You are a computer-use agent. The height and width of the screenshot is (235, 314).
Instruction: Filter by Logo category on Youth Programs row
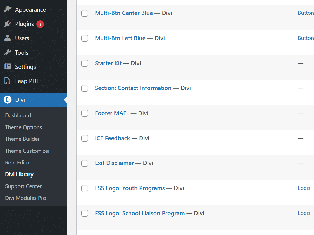(x=304, y=188)
